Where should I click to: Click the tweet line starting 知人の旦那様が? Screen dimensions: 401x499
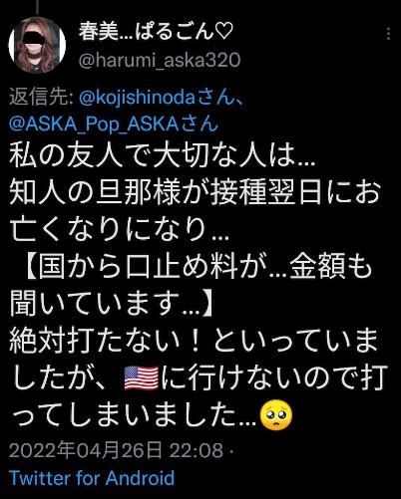(195, 192)
